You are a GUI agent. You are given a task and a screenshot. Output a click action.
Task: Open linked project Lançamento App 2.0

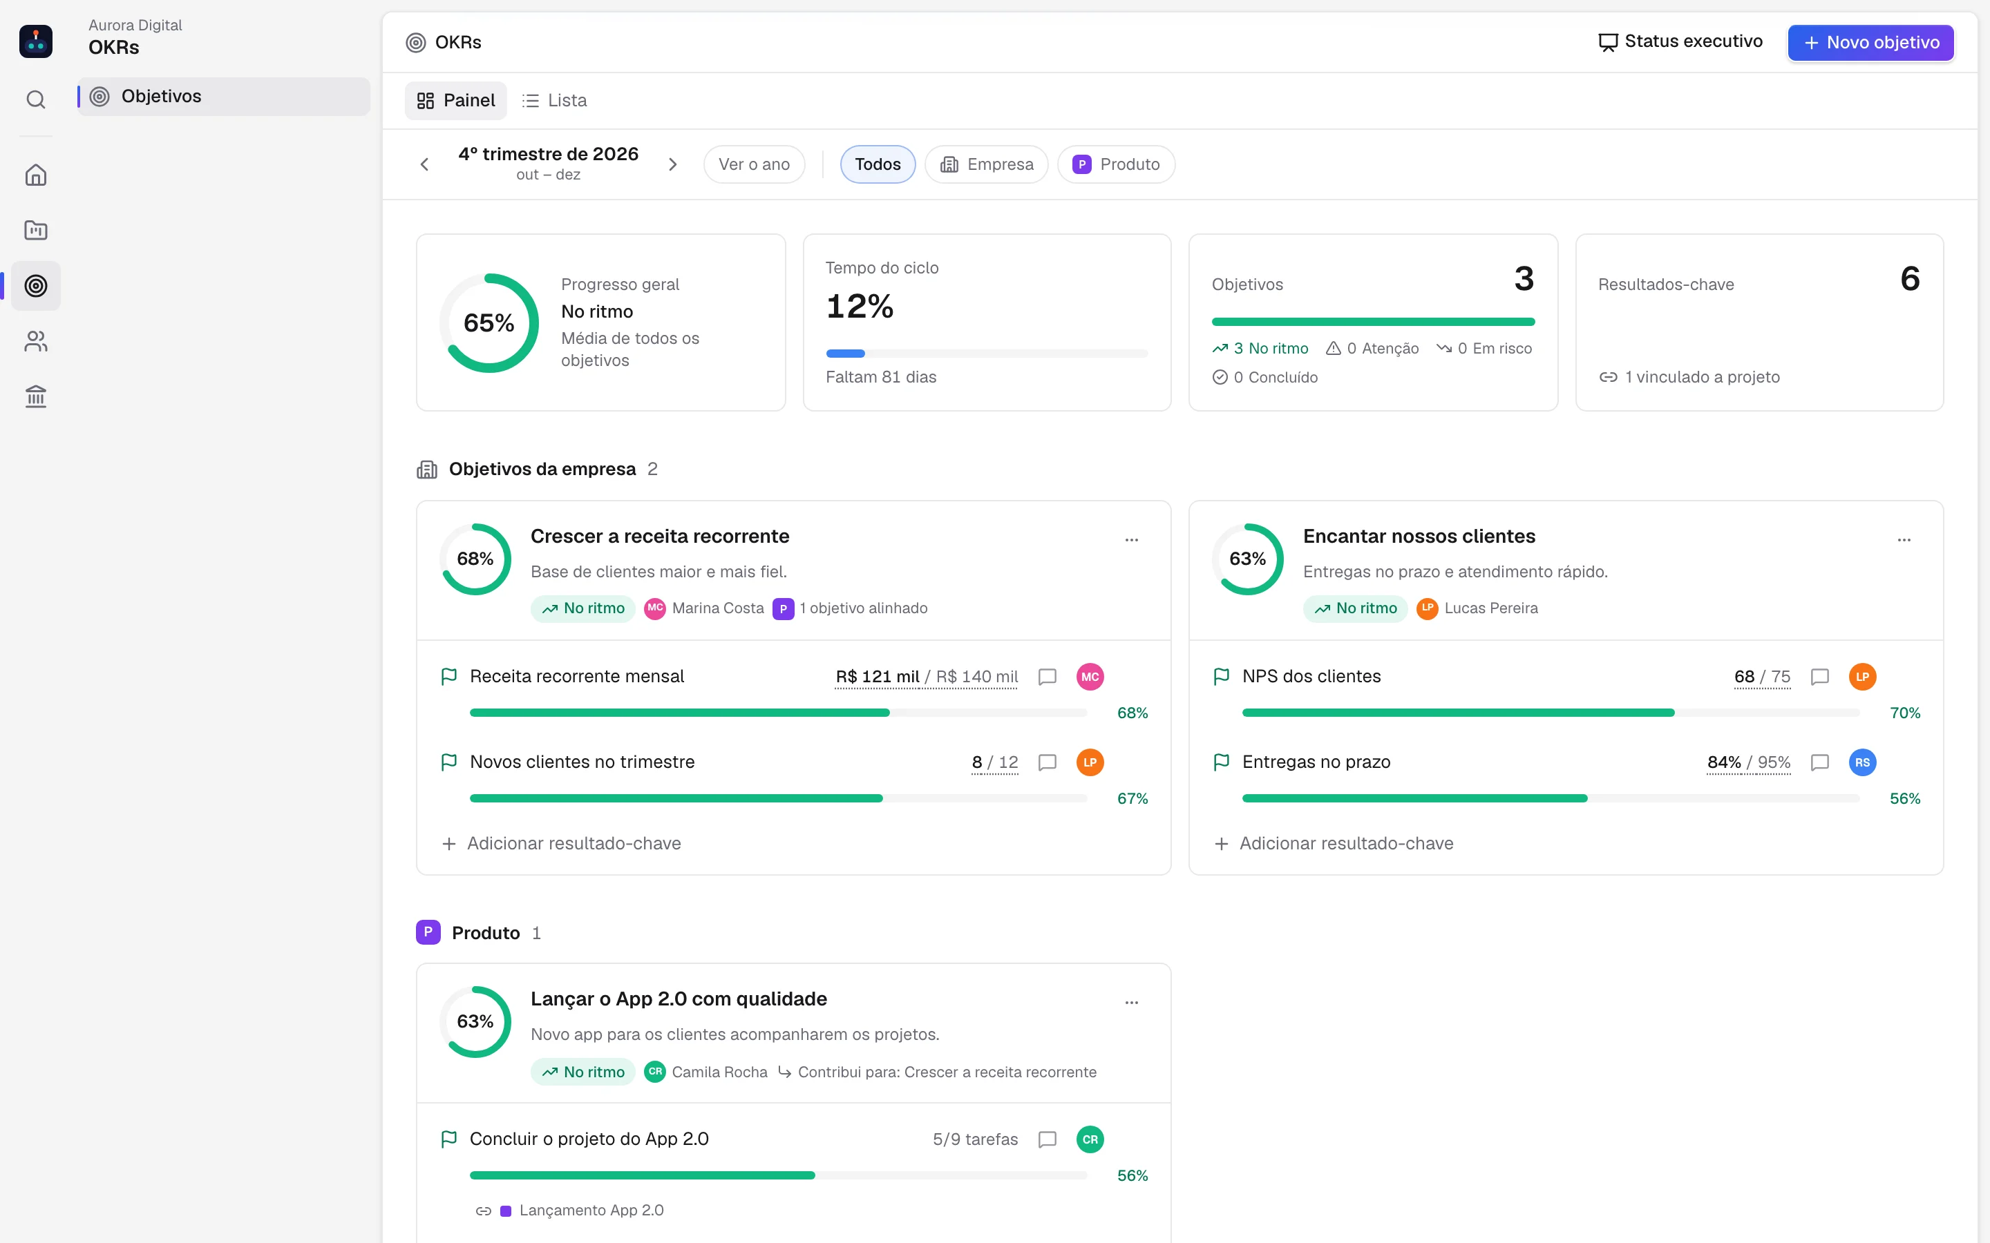pos(570,1210)
